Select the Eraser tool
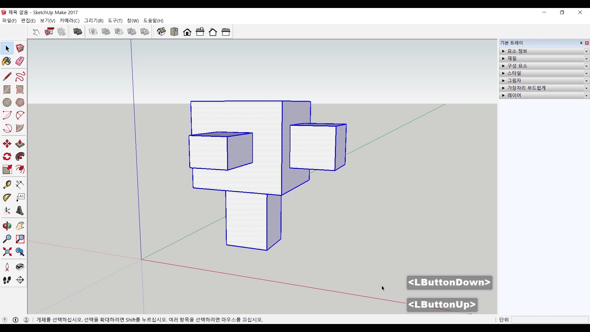Image resolution: width=590 pixels, height=332 pixels. click(20, 61)
